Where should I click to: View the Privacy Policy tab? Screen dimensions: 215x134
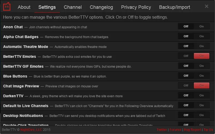[x=136, y=7]
